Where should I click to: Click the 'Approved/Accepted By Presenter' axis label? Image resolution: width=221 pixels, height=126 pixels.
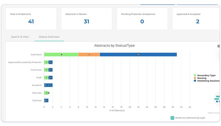[x=25, y=62]
